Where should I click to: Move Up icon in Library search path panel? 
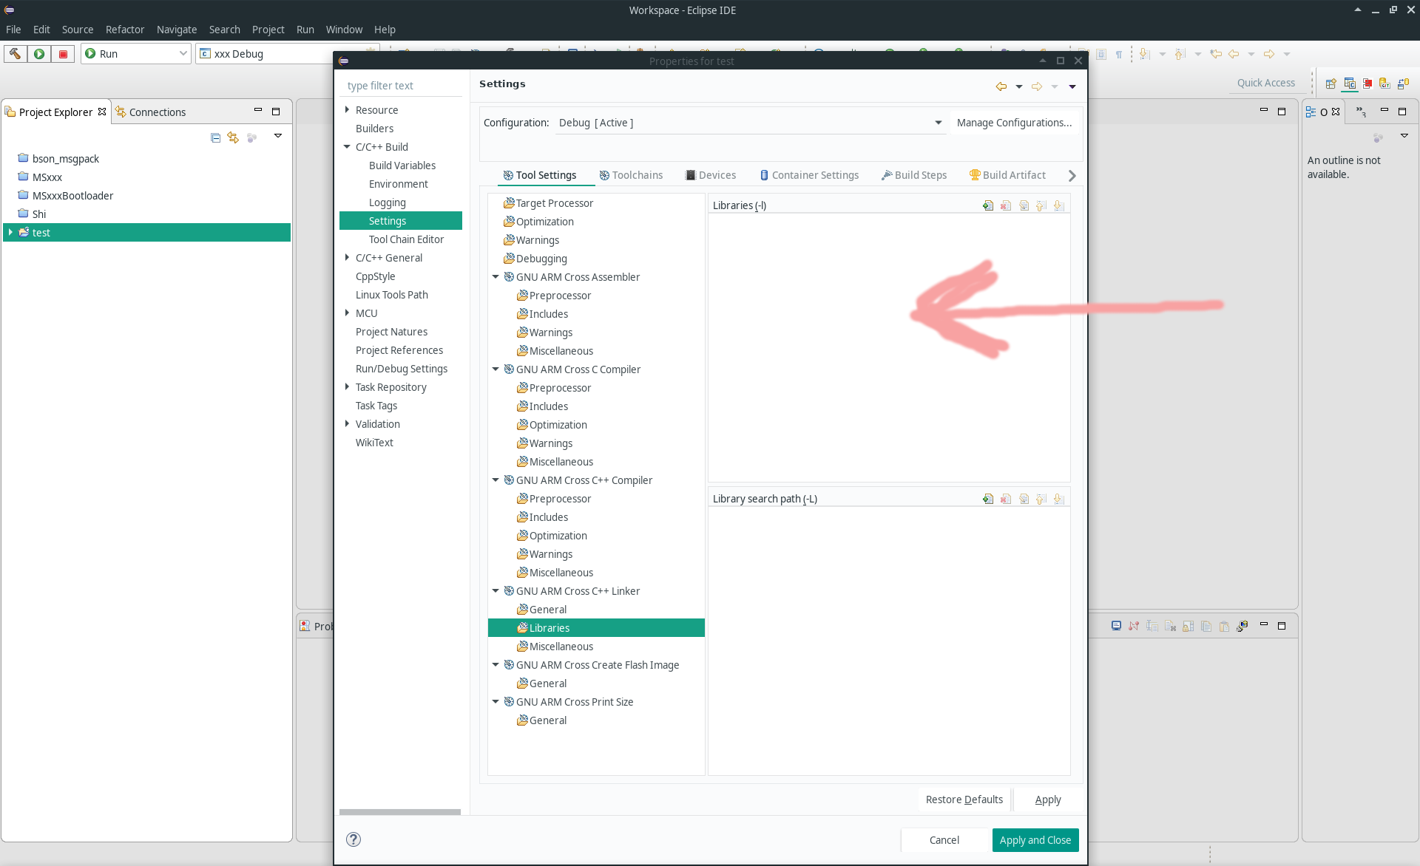(1041, 499)
